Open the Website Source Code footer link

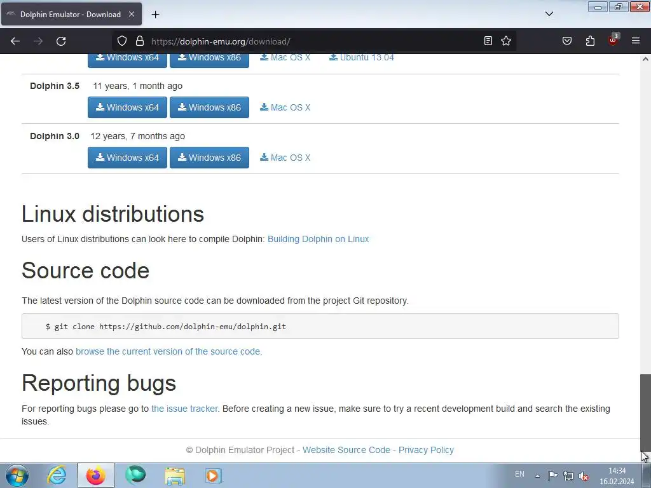[x=346, y=451]
